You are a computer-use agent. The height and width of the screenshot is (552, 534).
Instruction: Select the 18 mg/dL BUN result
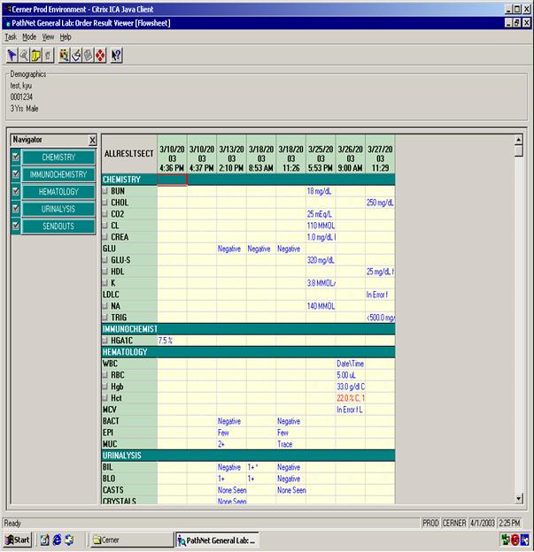[319, 191]
